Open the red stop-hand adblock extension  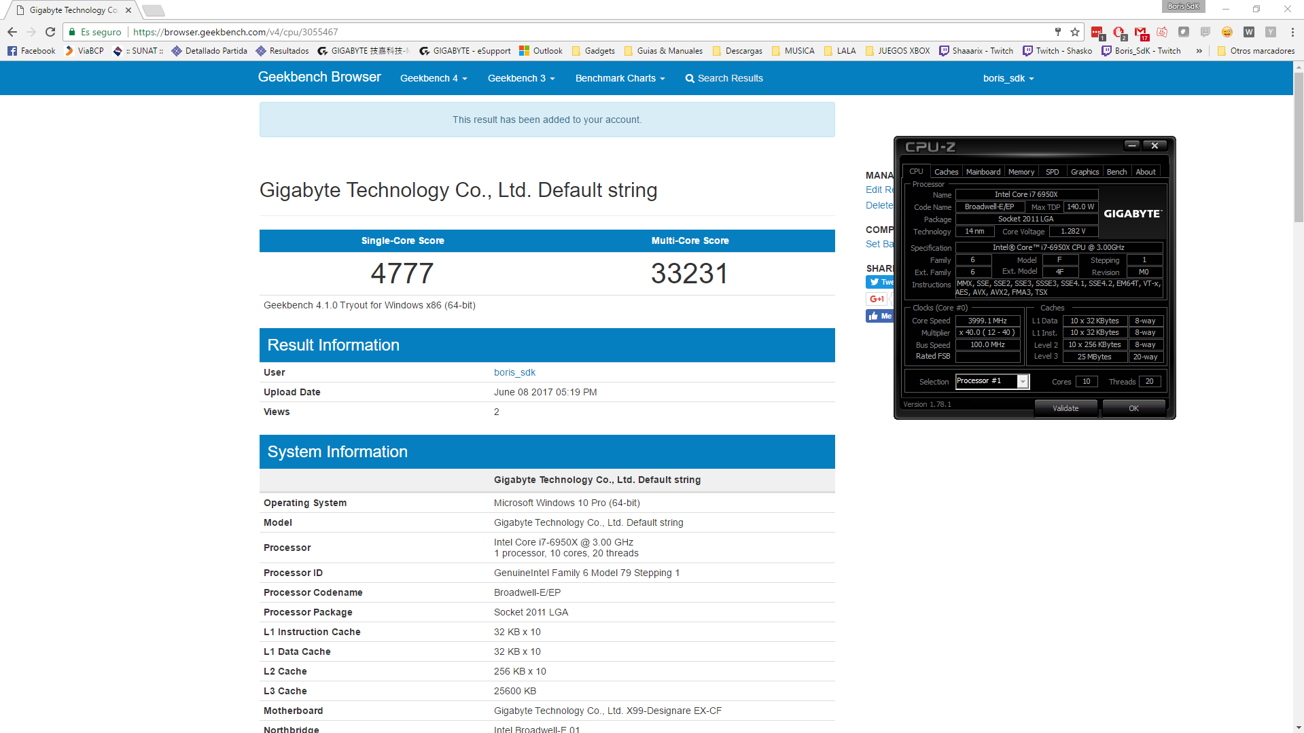[x=1119, y=33]
